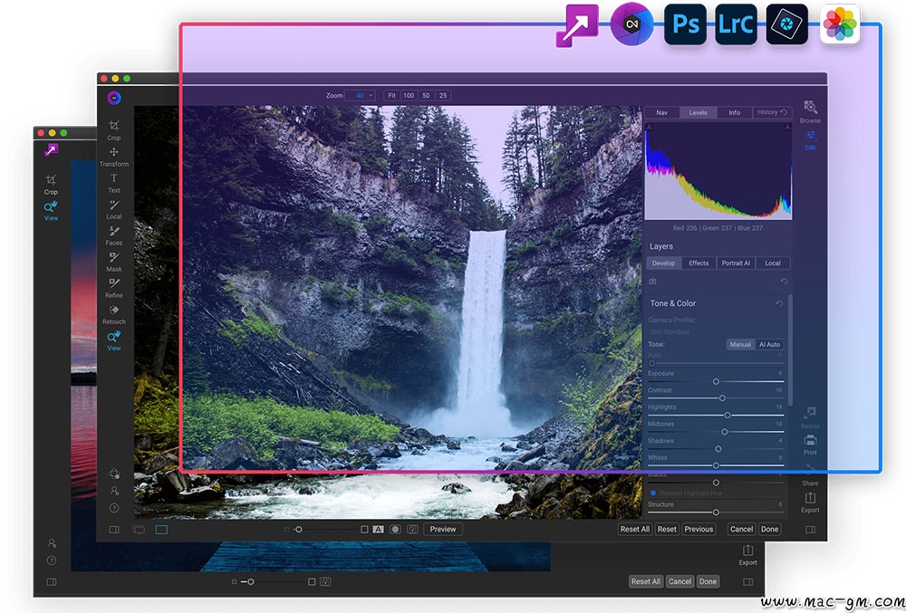Image resolution: width=906 pixels, height=613 pixels.
Task: Click the Exposure slider handle
Action: 716,381
